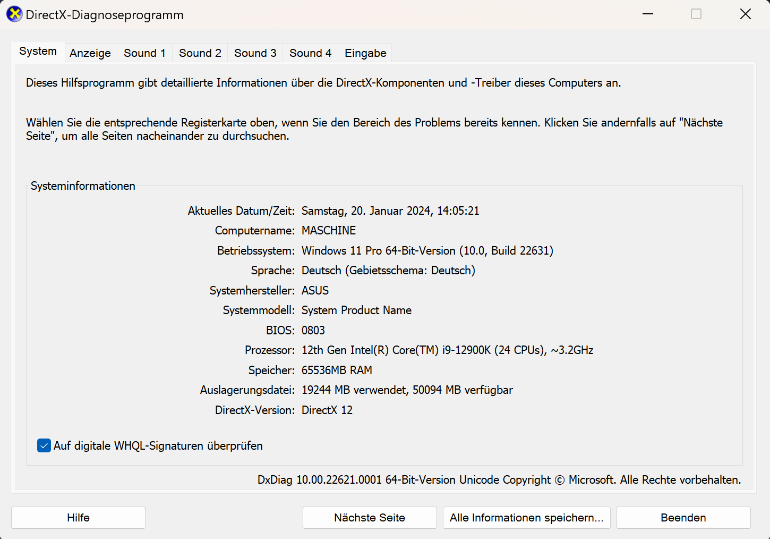Click the Windows 11 Pro 64-Bit-Version value

click(427, 251)
